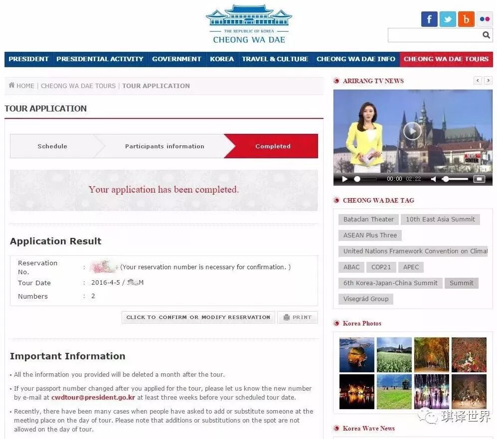The width and height of the screenshot is (497, 439).
Task: Open the KOREA menu
Action: [x=222, y=59]
